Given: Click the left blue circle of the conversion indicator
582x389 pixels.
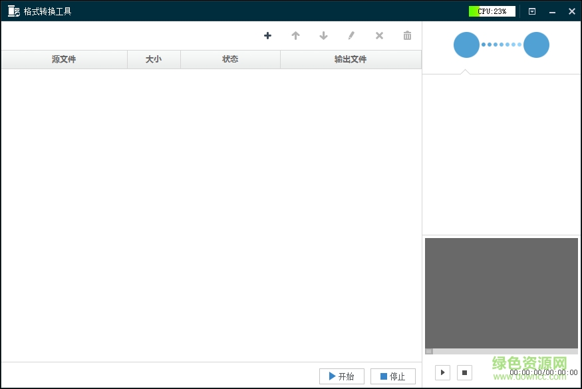Looking at the screenshot, I should click(x=466, y=45).
